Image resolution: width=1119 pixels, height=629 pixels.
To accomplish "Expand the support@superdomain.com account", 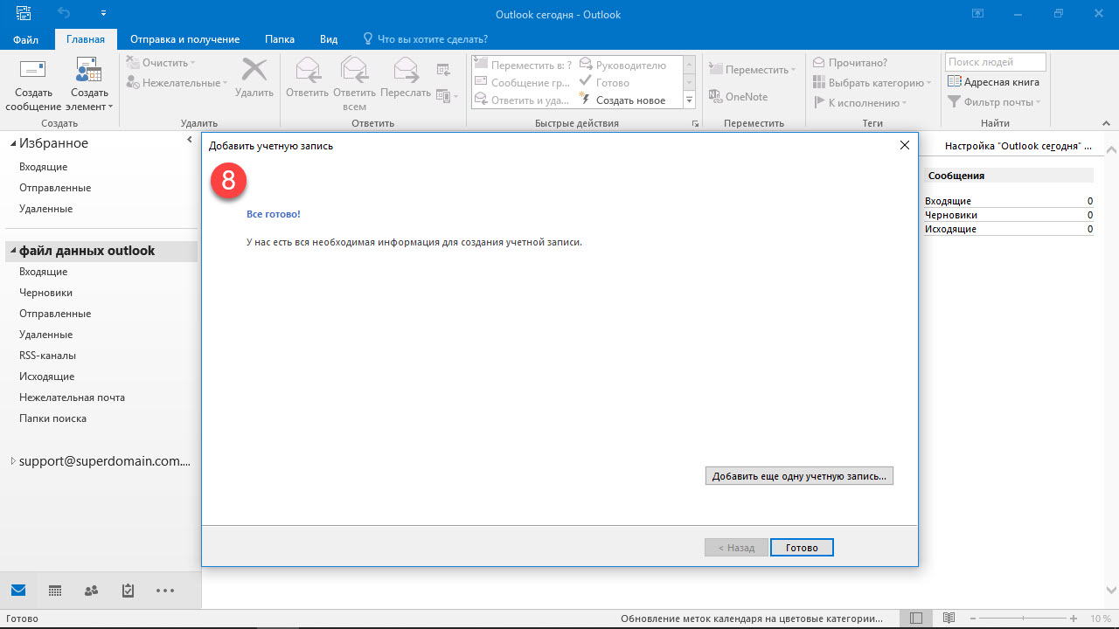I will tap(13, 461).
